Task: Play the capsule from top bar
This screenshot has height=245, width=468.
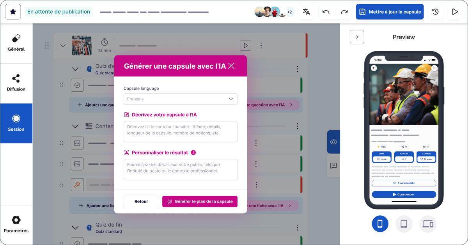Action: coord(455,12)
